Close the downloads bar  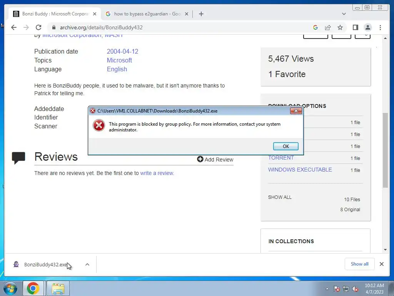click(x=381, y=264)
